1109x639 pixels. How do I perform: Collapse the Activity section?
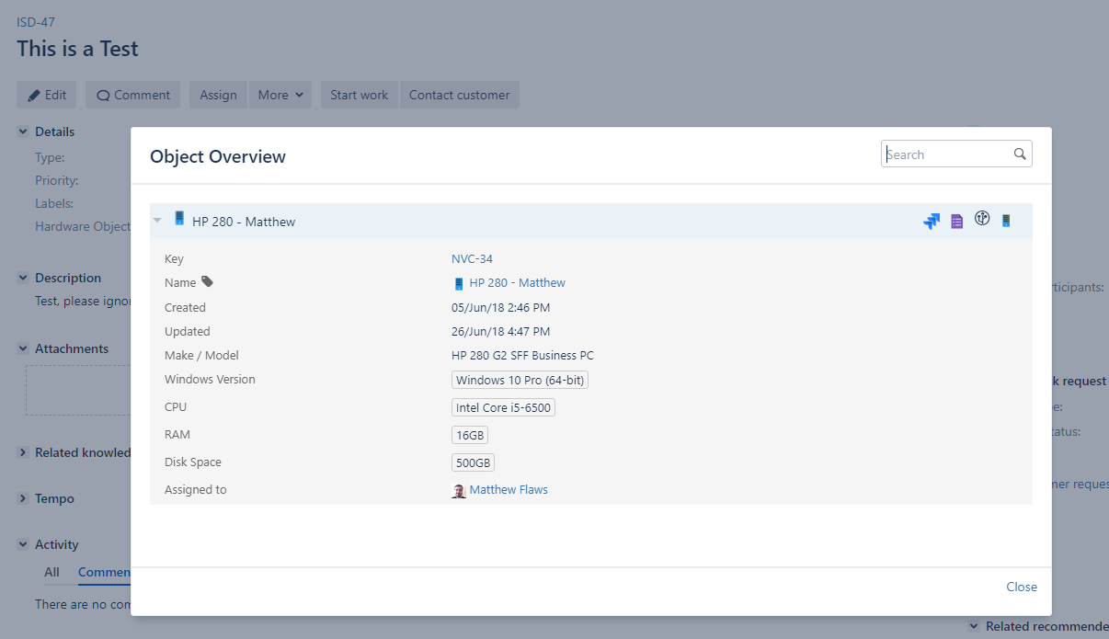click(23, 544)
